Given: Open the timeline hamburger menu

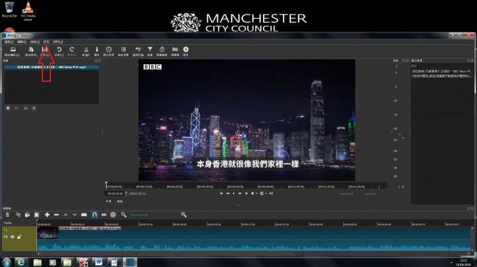Looking at the screenshot, I should [x=7, y=215].
